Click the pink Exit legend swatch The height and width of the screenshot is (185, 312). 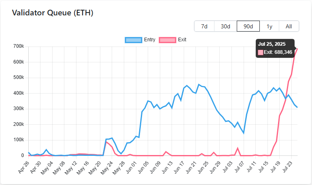tap(168, 40)
